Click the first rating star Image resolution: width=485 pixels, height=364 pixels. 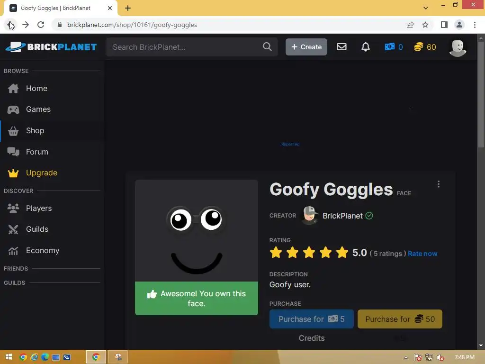(x=276, y=253)
